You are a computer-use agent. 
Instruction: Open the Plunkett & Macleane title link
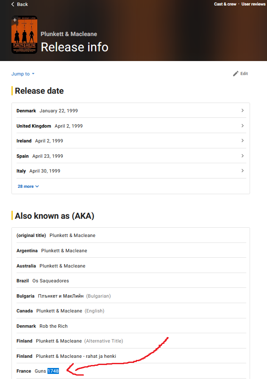coord(69,34)
